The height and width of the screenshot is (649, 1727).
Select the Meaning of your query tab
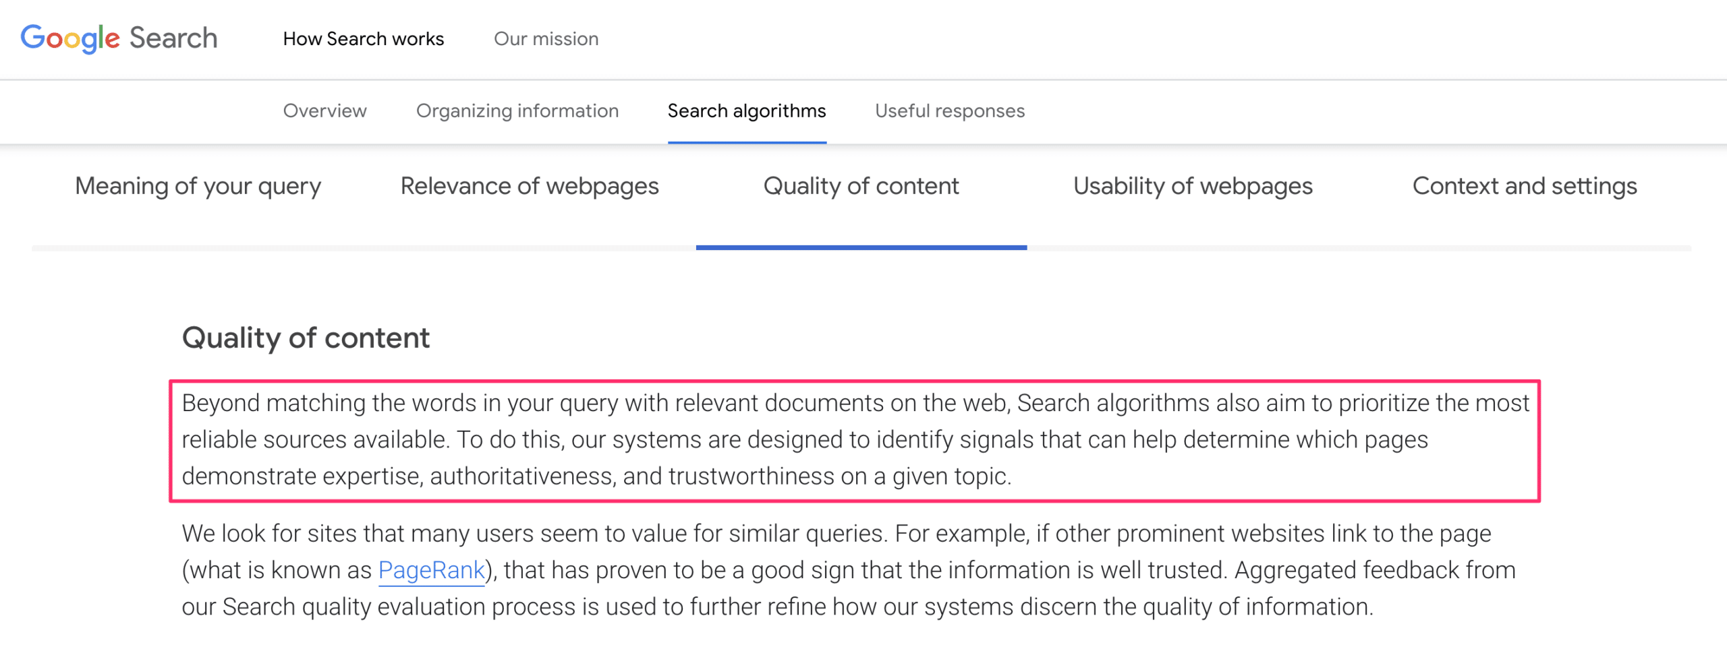[198, 186]
